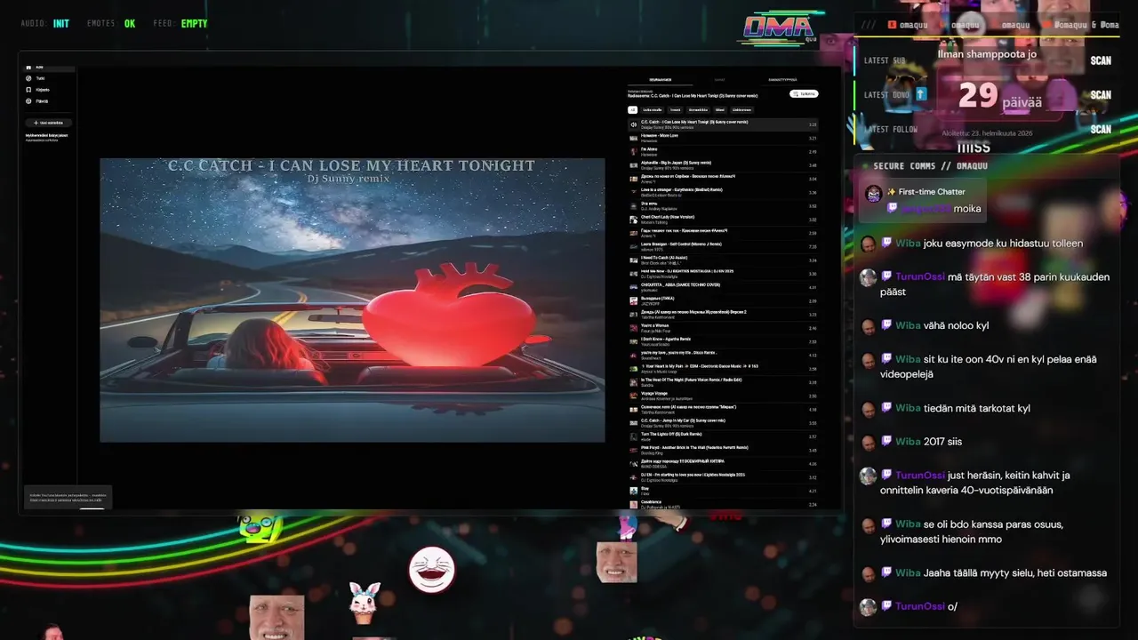Open the Kirjasto library bookmark icon
Image resolution: width=1138 pixels, height=640 pixels.
click(x=28, y=90)
